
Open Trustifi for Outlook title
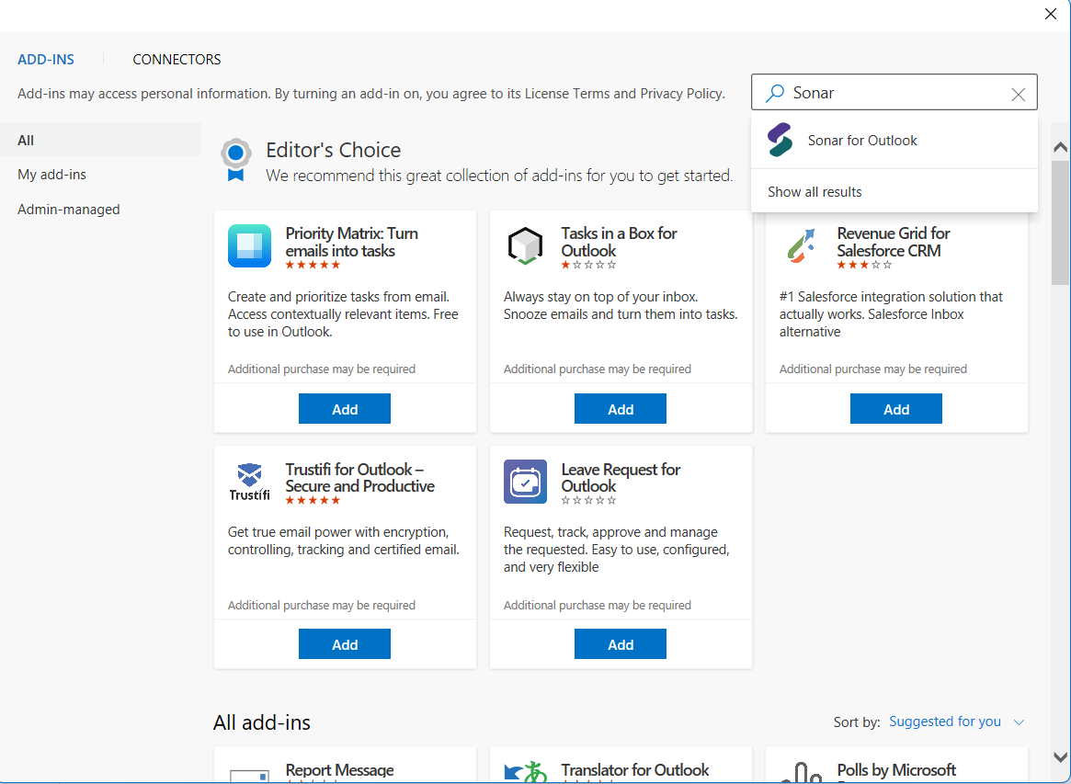pos(360,477)
